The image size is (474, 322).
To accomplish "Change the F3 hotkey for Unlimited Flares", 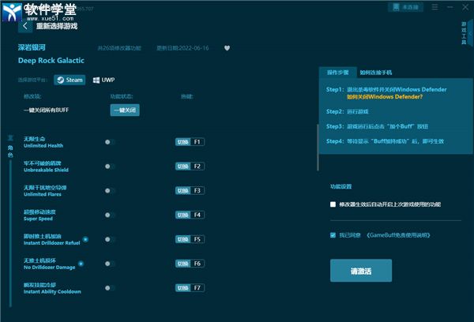I will tap(190, 191).
